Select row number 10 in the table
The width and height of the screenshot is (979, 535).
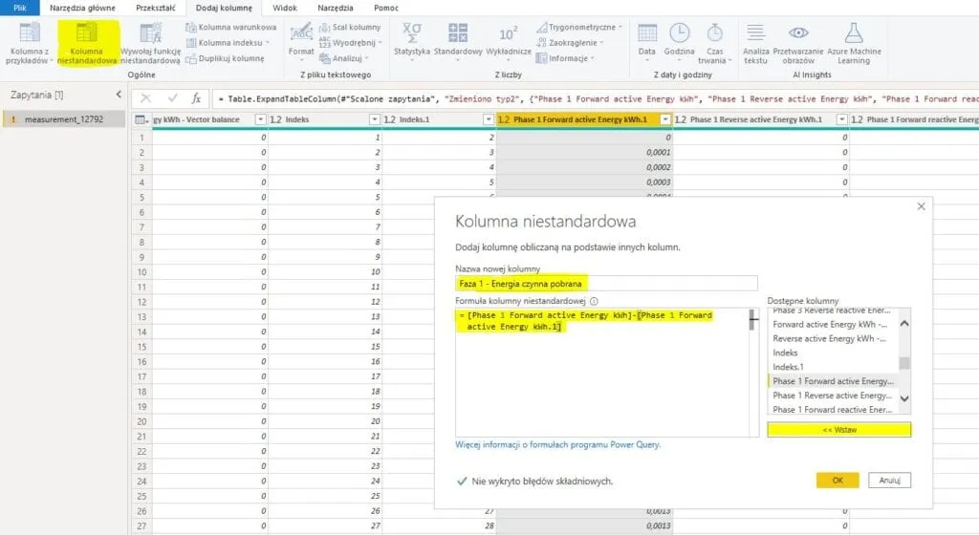(x=141, y=272)
